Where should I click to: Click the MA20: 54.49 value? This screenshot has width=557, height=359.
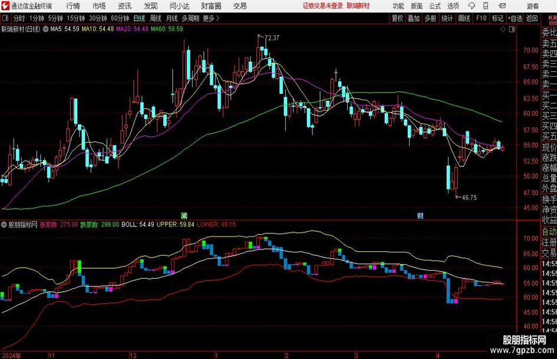click(132, 29)
